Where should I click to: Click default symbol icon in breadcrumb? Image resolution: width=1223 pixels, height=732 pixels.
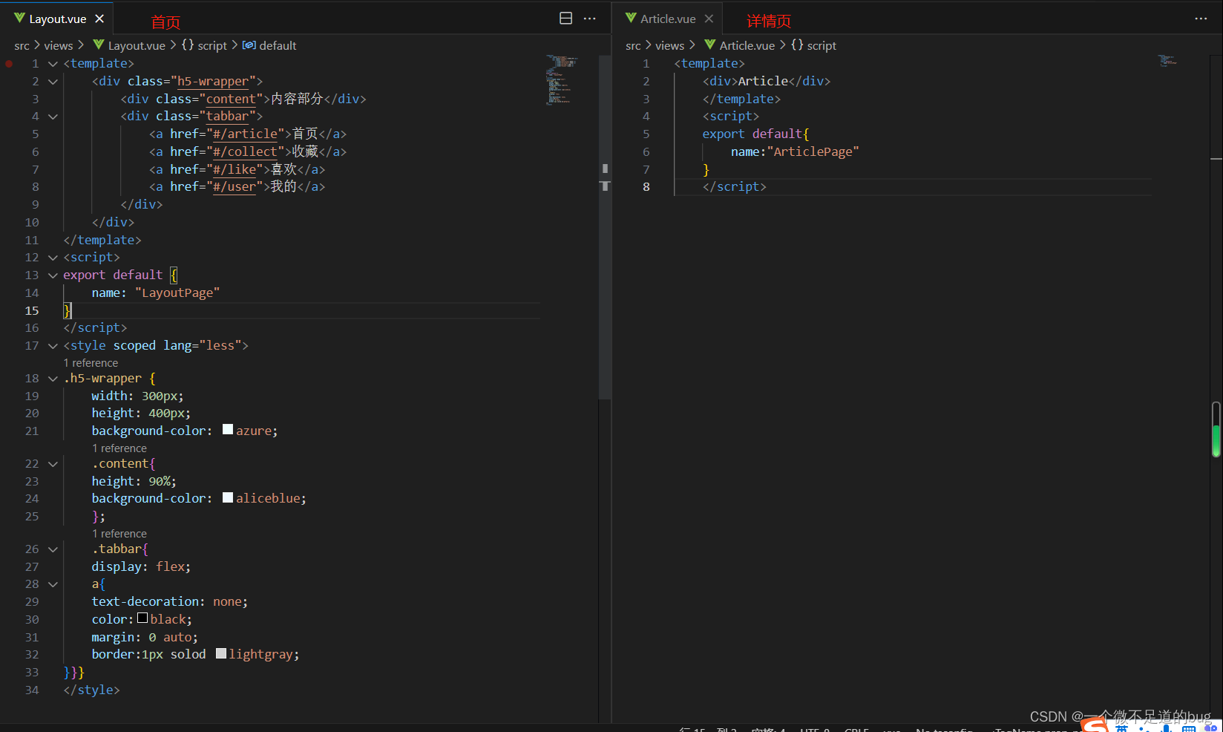pos(249,45)
